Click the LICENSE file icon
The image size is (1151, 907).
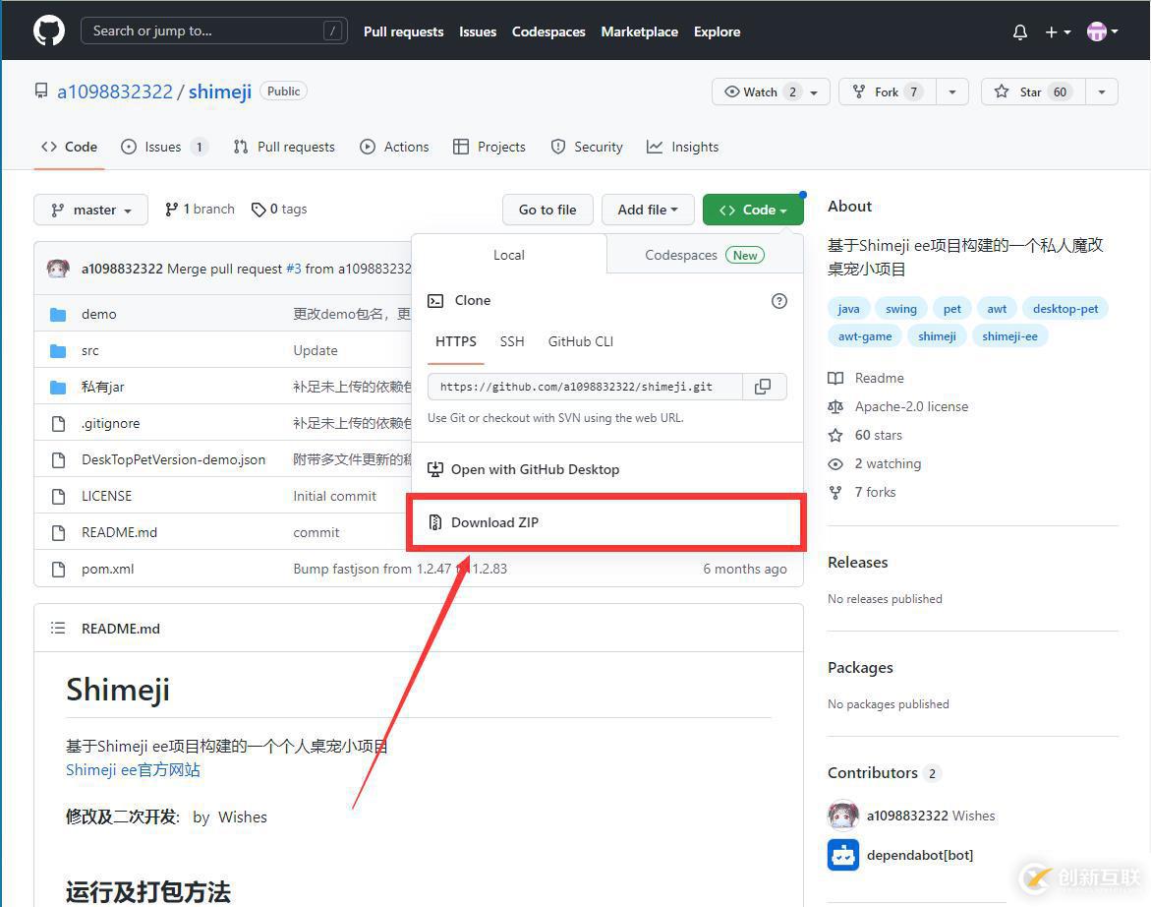coord(58,497)
